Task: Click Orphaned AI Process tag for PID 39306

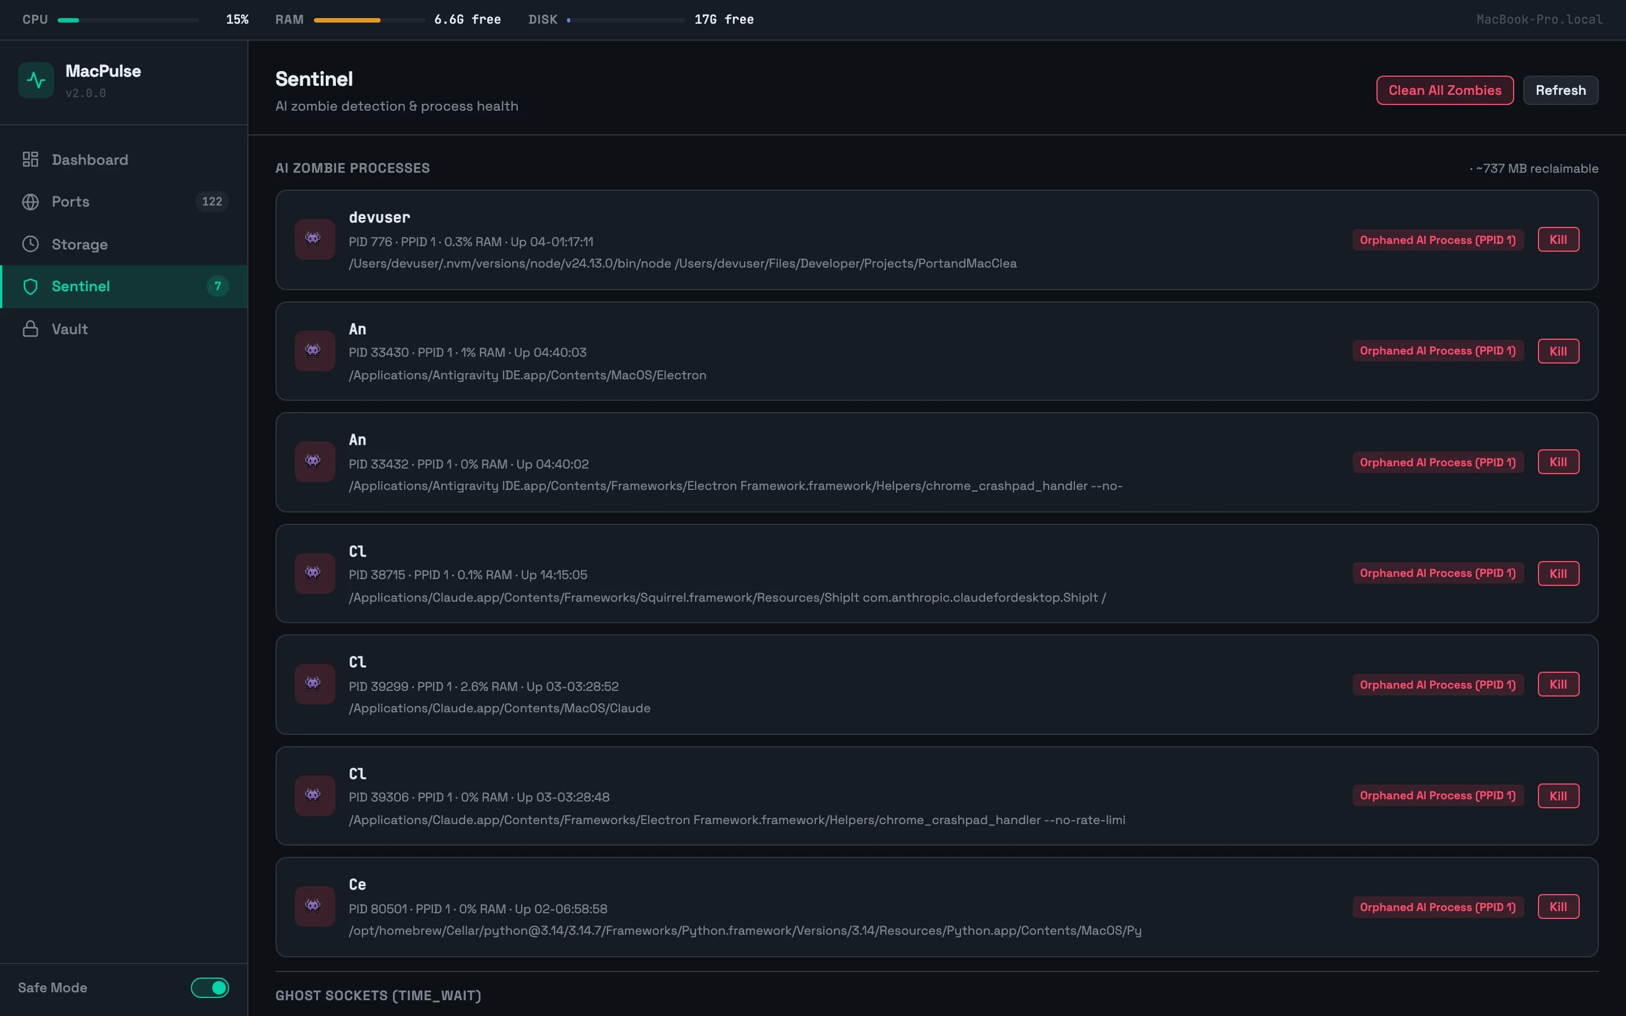Action: click(1438, 796)
